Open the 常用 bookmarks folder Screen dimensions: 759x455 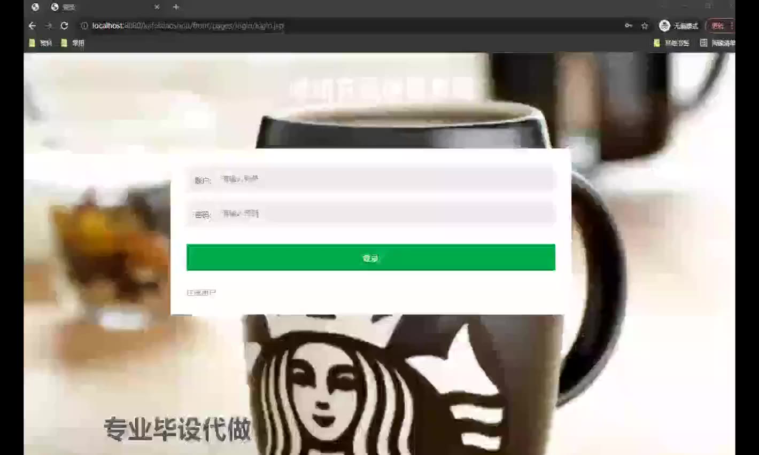pyautogui.click(x=73, y=43)
